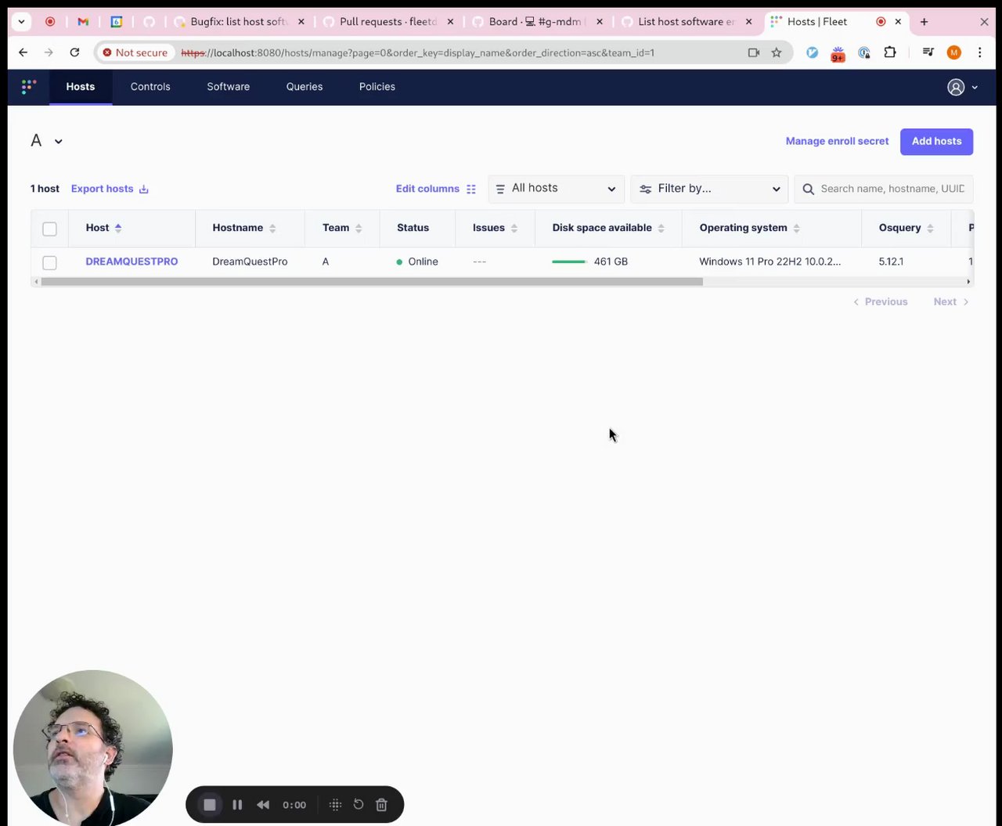Open the Filter by... dropdown
Screen dimensions: 1002x826
[709, 189]
